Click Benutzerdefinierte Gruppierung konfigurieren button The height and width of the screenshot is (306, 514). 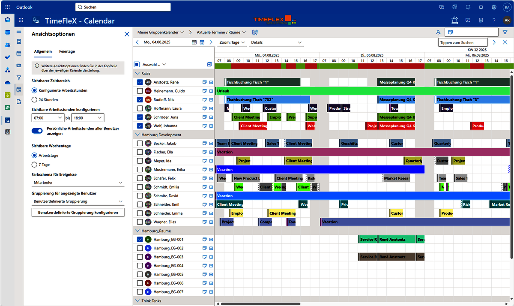pos(78,212)
